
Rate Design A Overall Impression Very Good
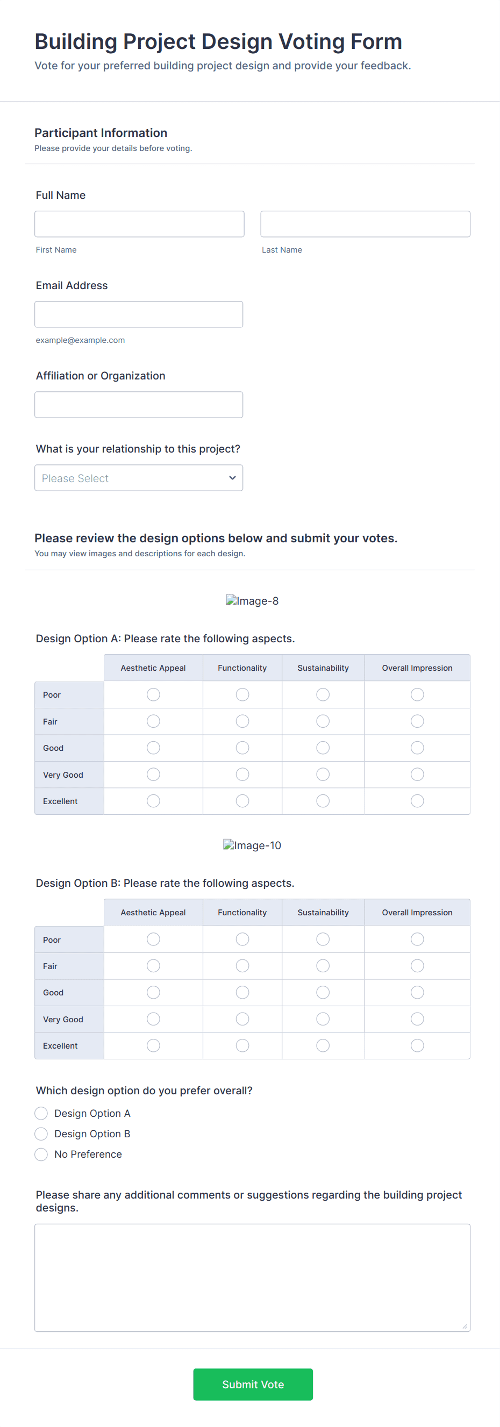pyautogui.click(x=417, y=774)
